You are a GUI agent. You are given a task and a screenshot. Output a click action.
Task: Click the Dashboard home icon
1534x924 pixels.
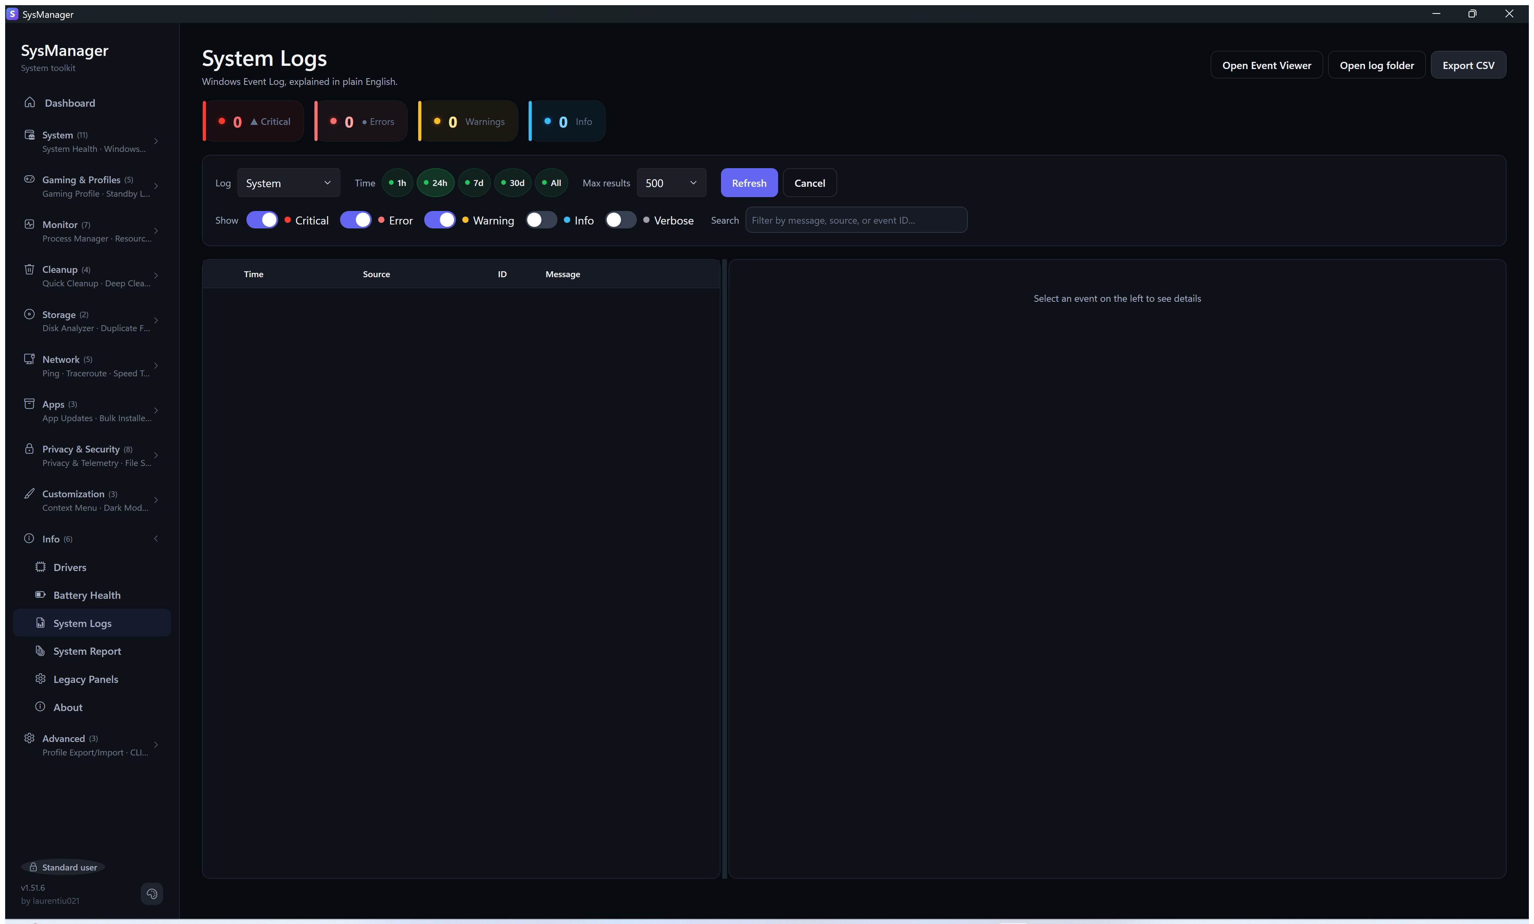[x=29, y=102]
